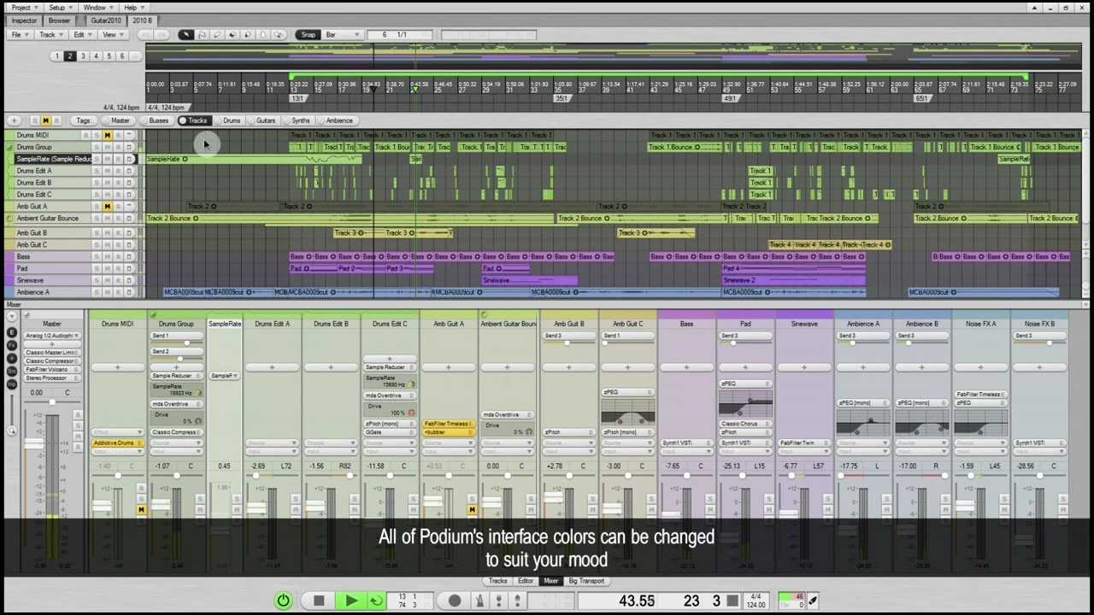Screen dimensions: 1094x615
Task: Open Master output Analog 1/2 dropdown
Action: tap(52, 336)
